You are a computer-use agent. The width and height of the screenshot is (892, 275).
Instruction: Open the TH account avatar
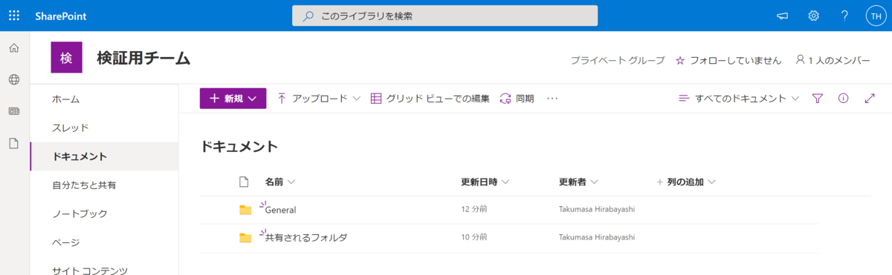[876, 16]
